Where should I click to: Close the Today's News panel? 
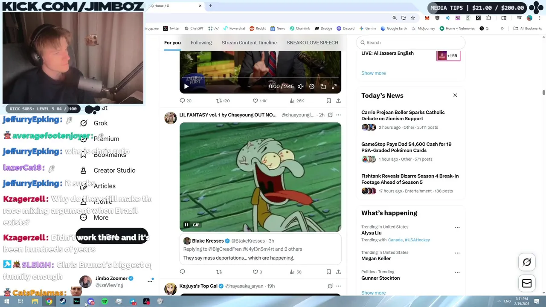coord(455,95)
